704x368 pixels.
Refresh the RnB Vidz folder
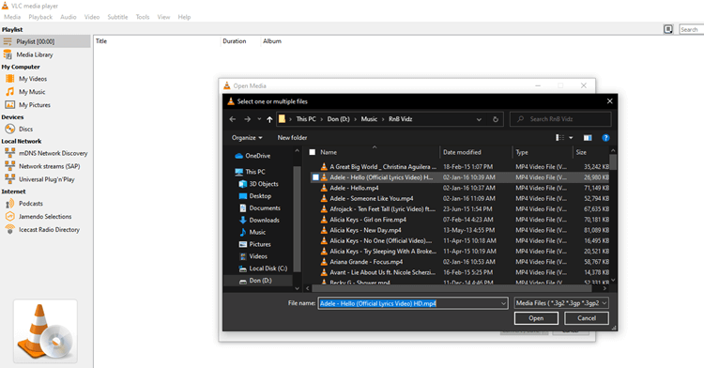[x=496, y=119]
